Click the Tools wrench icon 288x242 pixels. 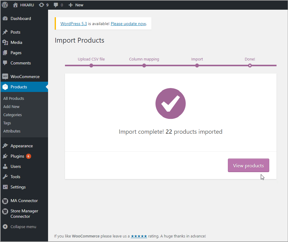pyautogui.click(x=5, y=177)
